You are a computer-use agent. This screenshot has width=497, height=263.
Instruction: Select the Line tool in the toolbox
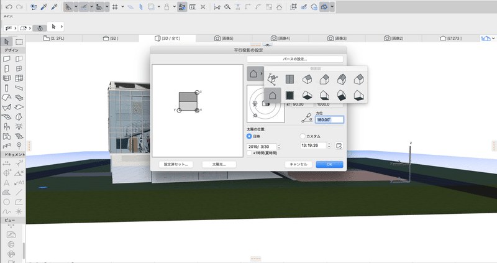(19, 192)
